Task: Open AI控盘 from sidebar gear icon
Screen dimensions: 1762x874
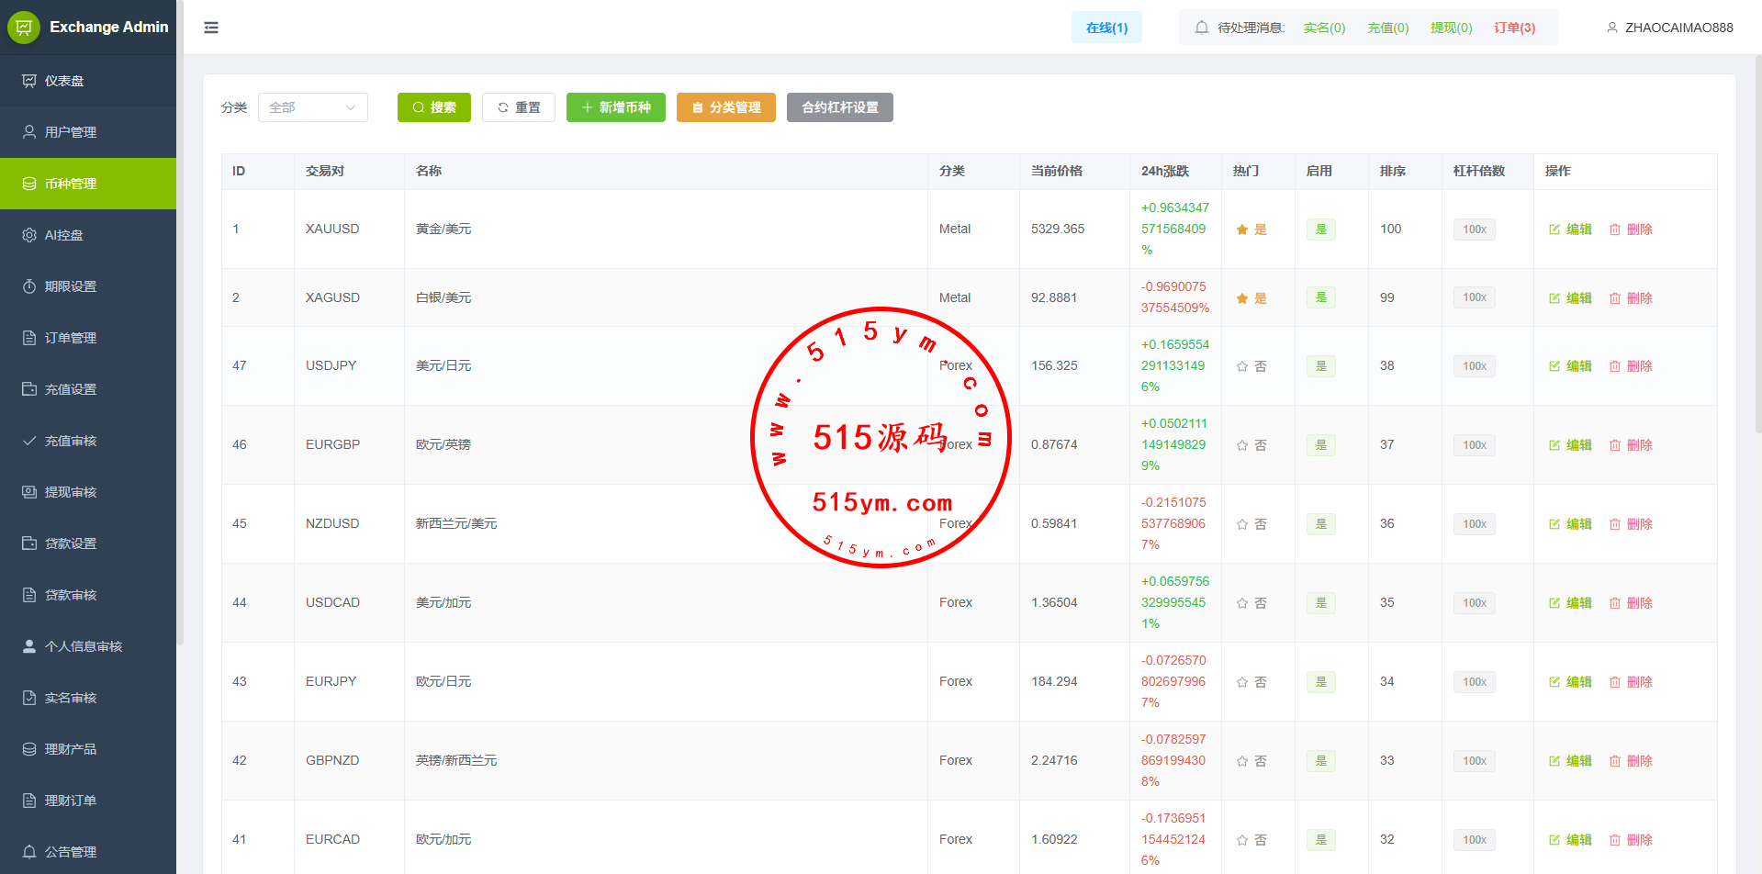Action: point(29,235)
